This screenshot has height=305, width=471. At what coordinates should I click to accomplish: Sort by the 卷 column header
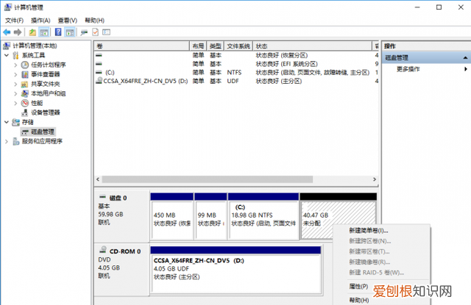tap(141, 46)
